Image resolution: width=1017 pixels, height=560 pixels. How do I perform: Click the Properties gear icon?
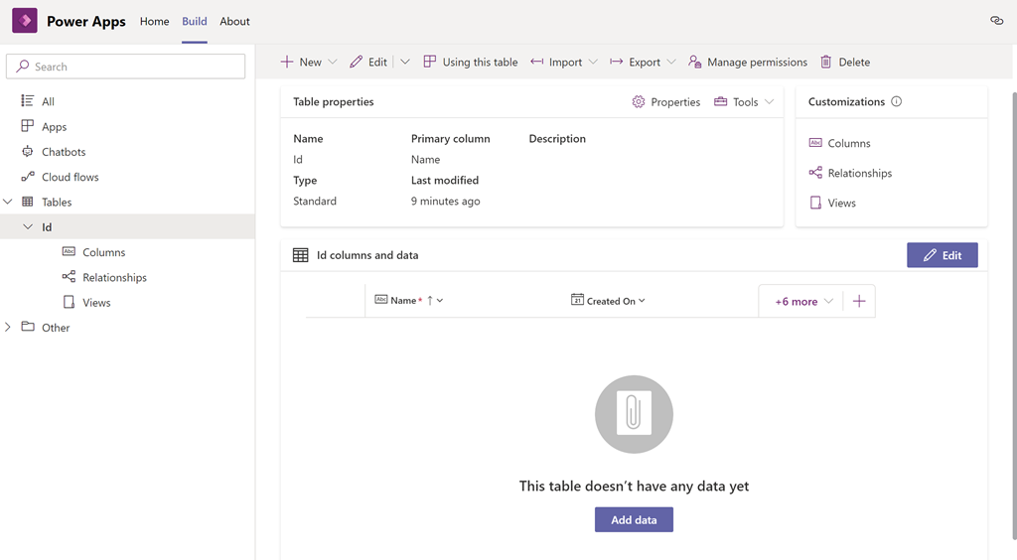639,102
